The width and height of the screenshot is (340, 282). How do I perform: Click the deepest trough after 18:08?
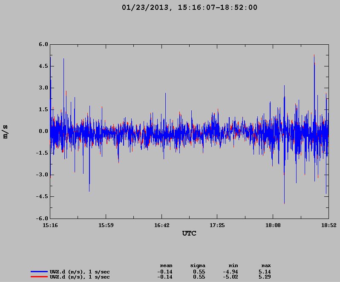[284, 203]
